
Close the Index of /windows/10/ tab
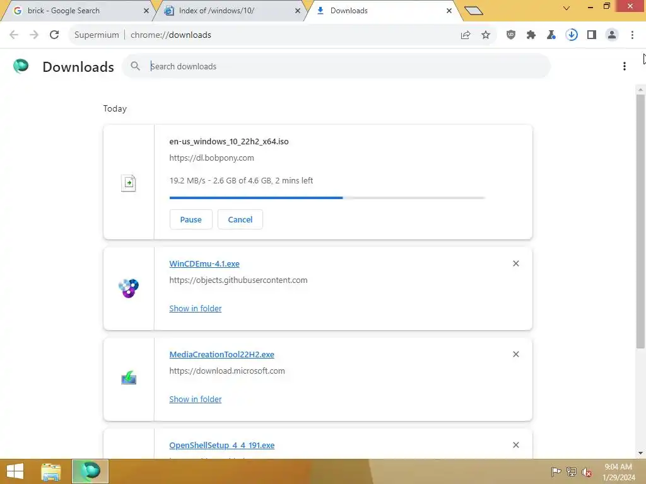(298, 11)
